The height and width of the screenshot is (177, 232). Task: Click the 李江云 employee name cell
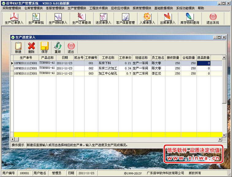[158, 73]
